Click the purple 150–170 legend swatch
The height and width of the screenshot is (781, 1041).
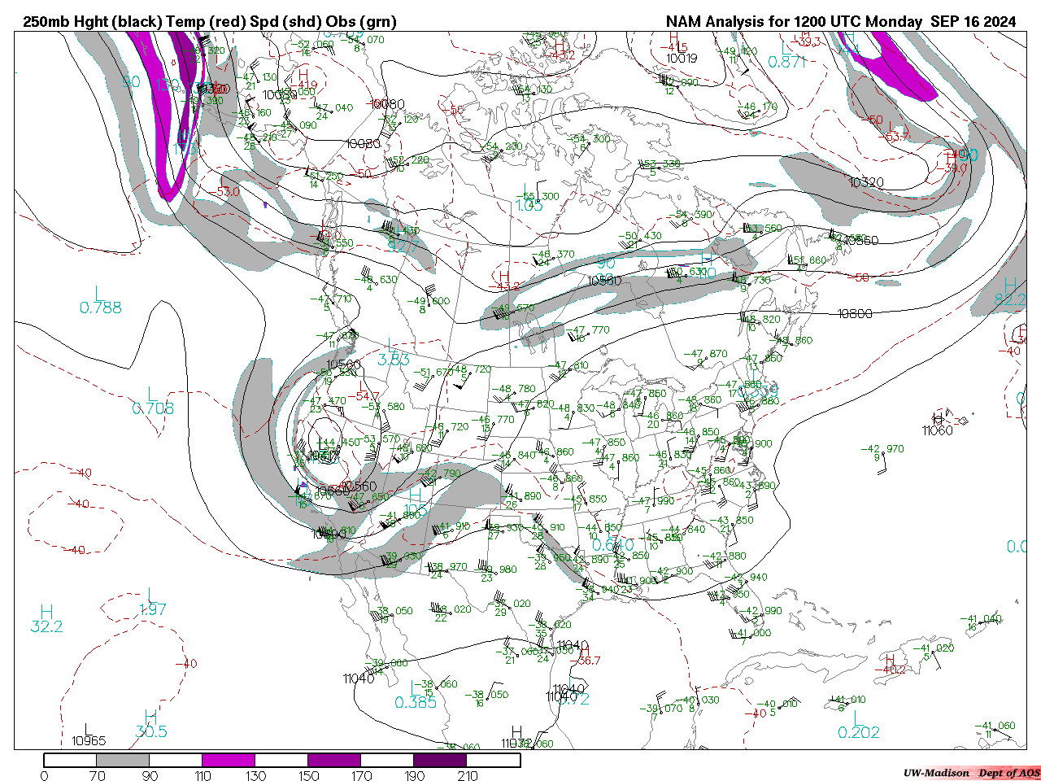point(334,760)
